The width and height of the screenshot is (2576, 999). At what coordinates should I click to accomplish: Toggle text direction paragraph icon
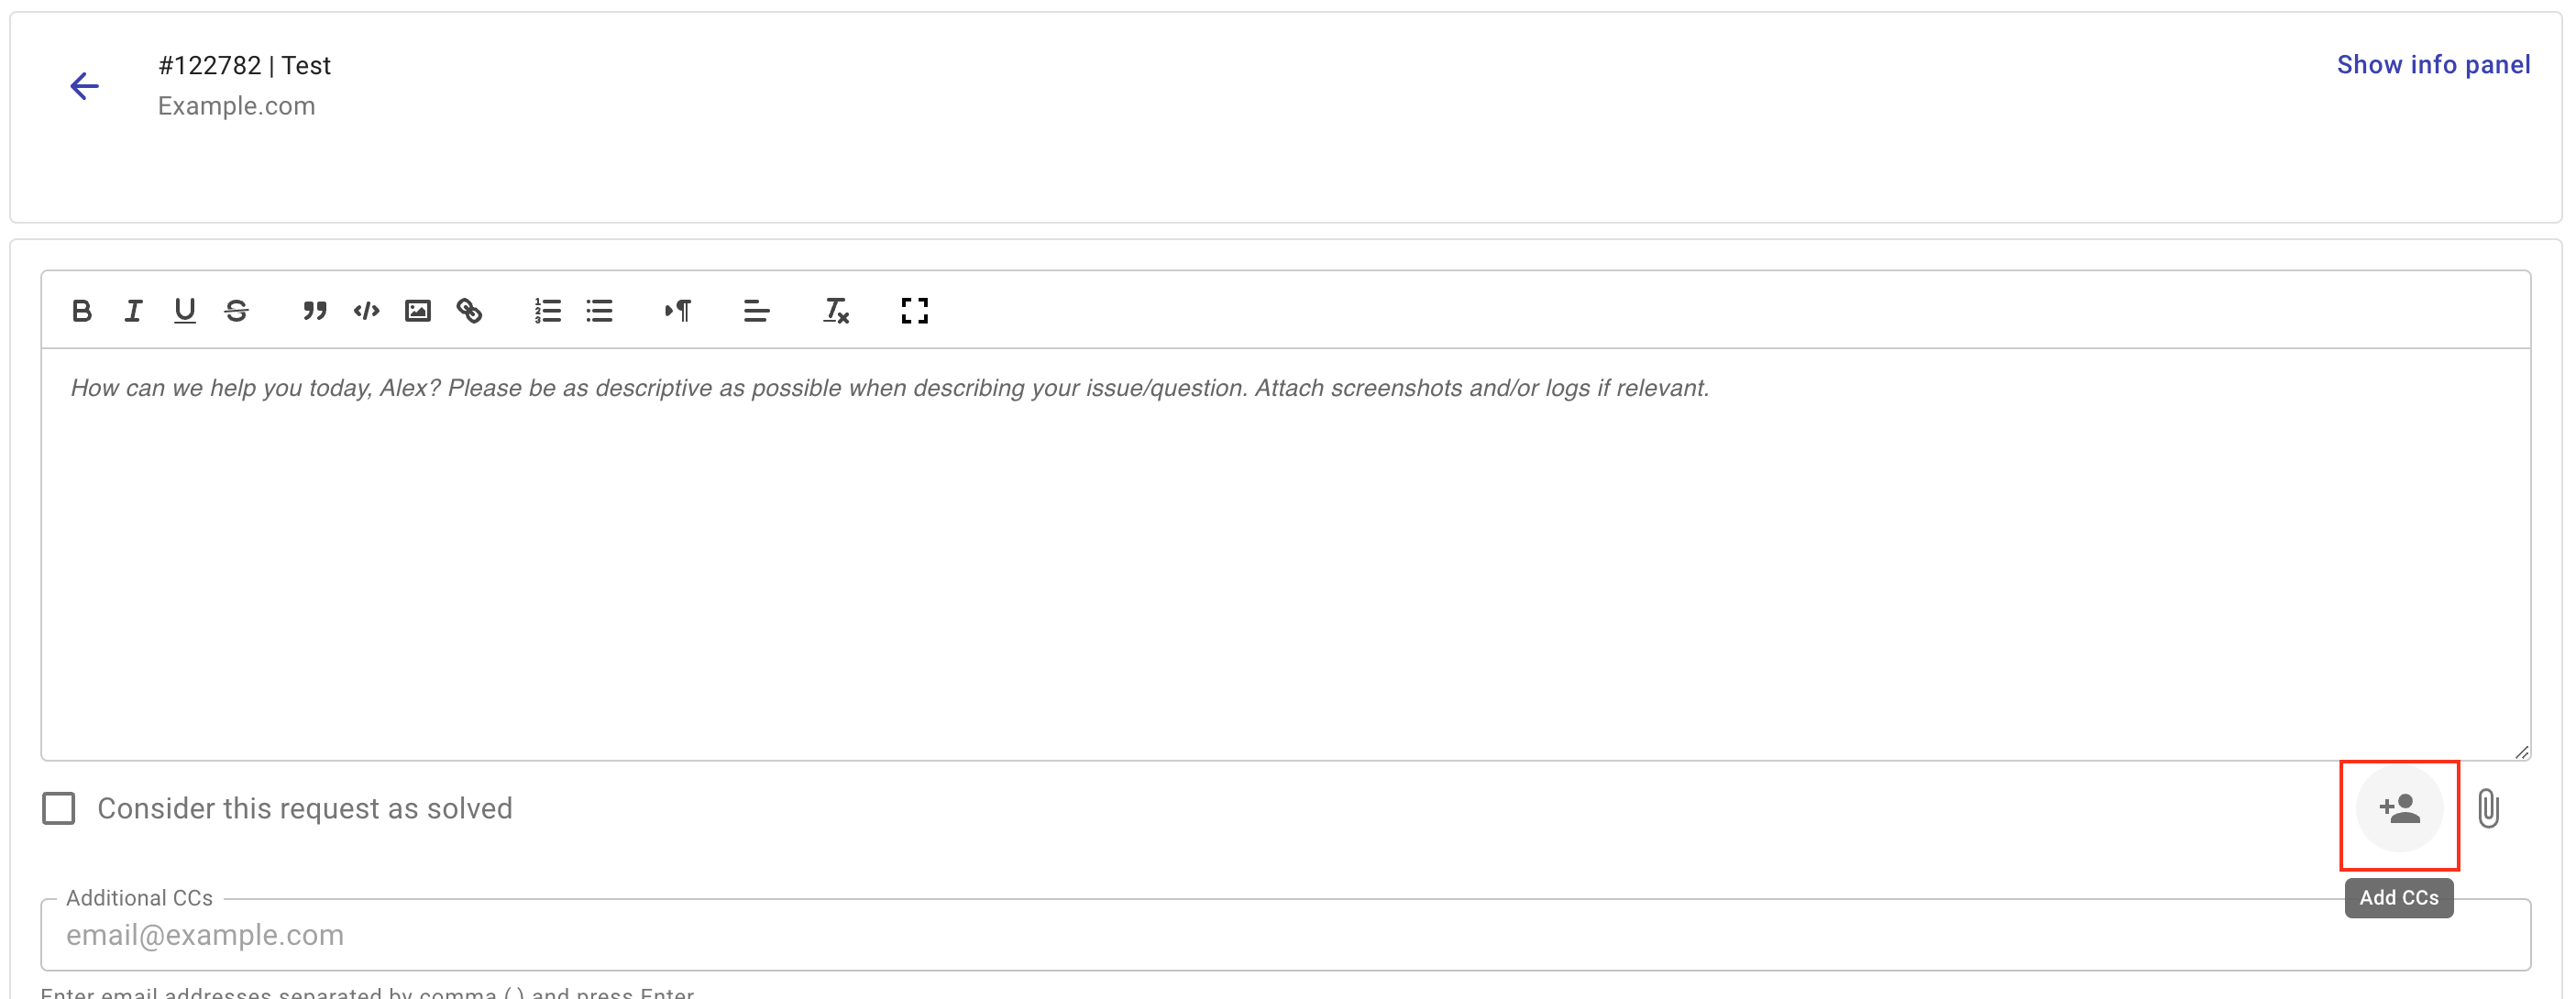(x=678, y=311)
